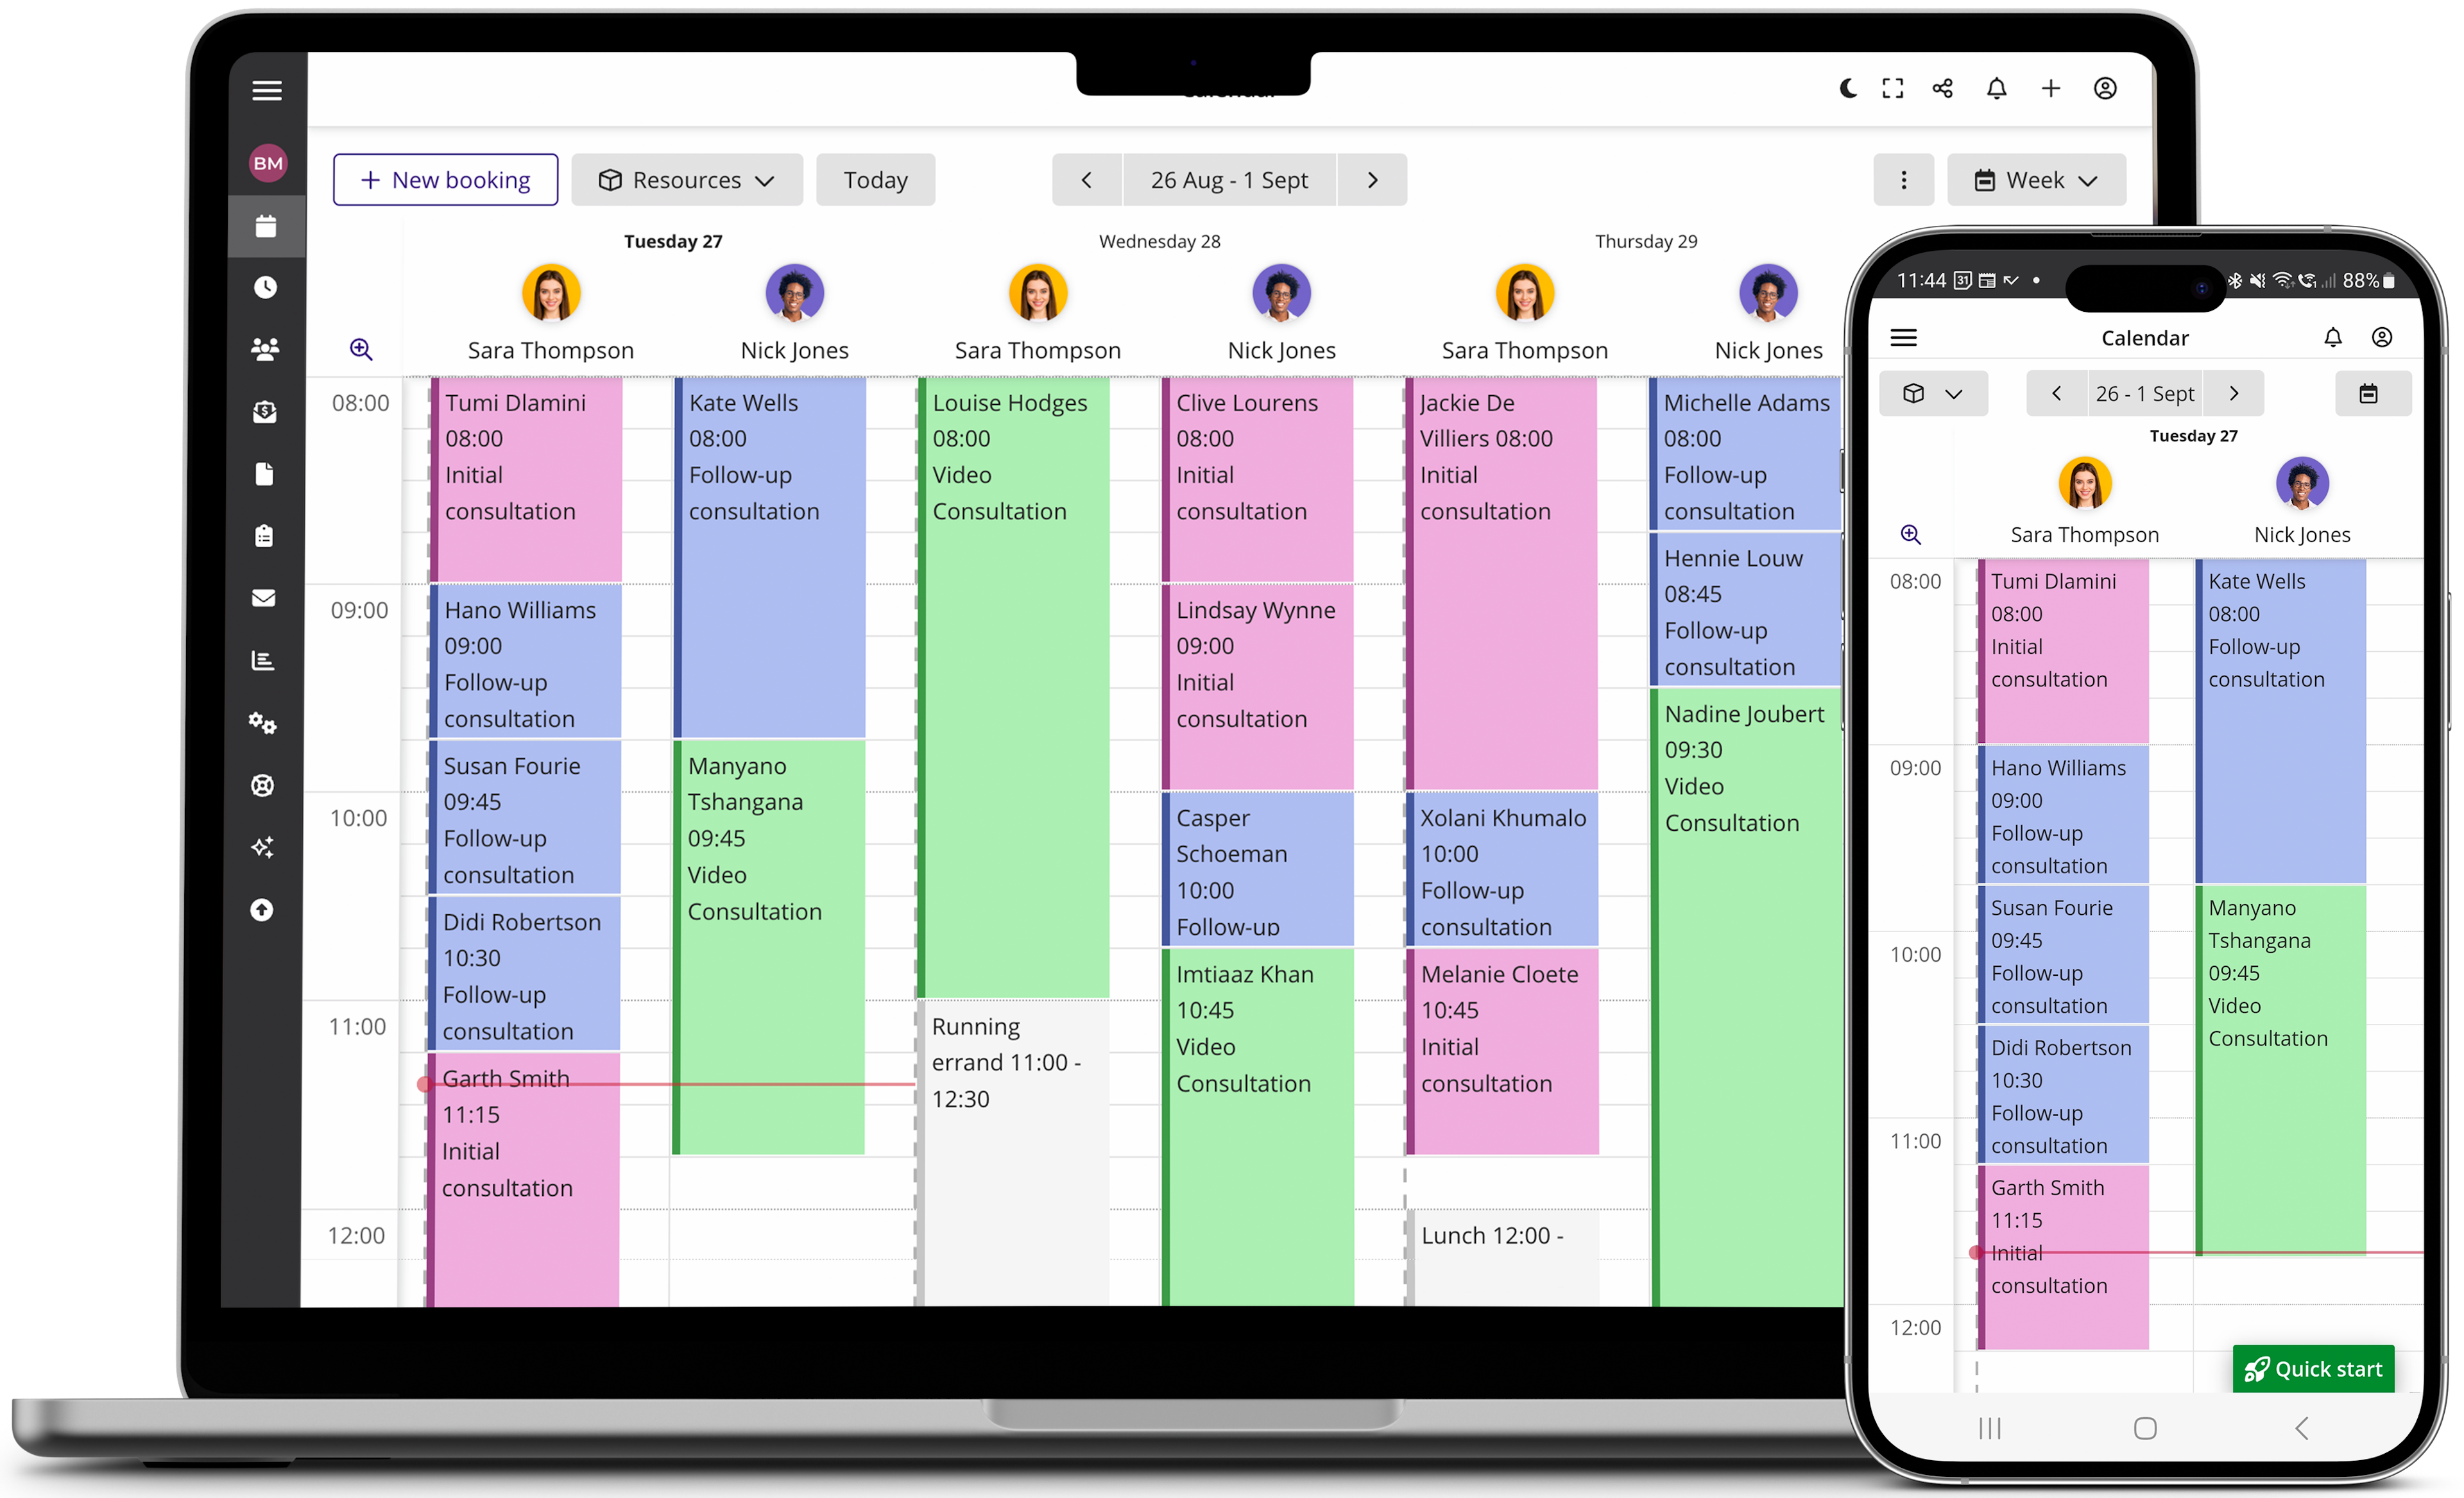Click the three-dot overflow menu

(1903, 178)
